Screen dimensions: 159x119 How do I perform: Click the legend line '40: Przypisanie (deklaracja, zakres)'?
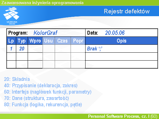[41, 86]
